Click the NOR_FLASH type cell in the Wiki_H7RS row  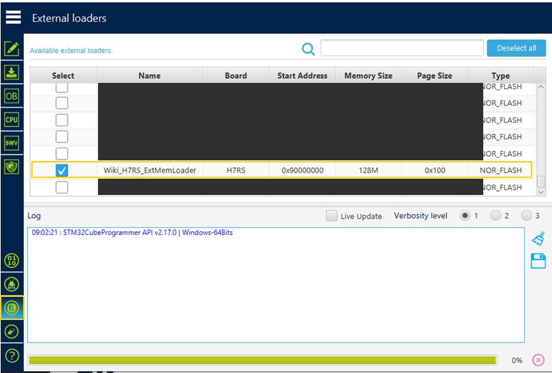tap(500, 170)
